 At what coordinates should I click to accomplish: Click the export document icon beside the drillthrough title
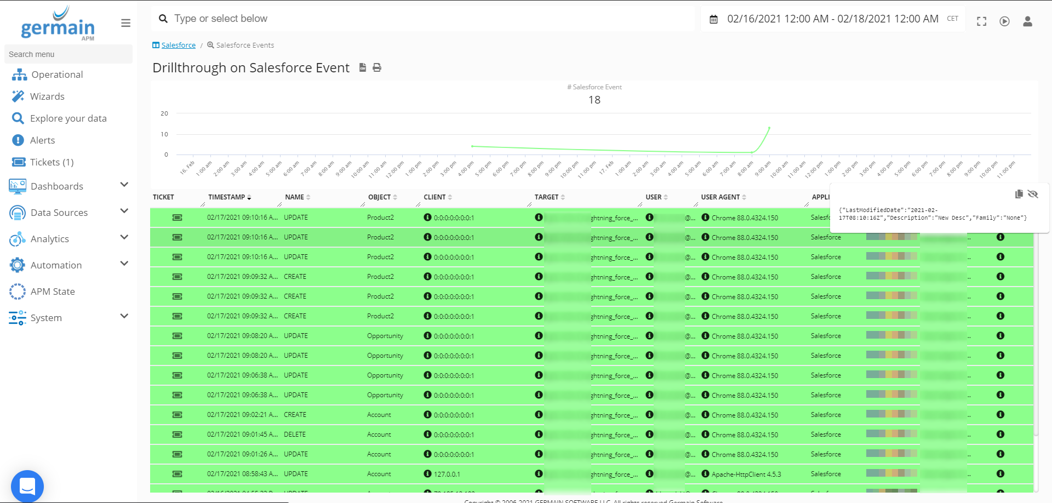tap(362, 67)
